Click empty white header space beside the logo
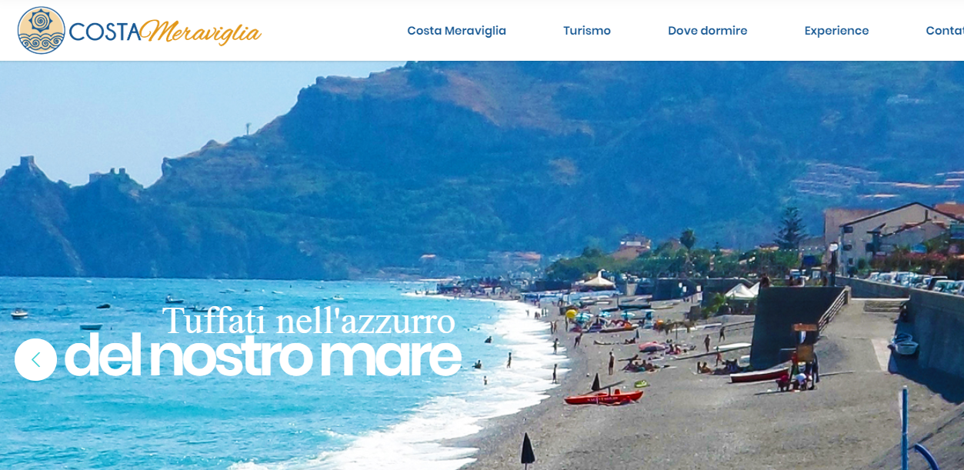The image size is (964, 470). point(331,31)
